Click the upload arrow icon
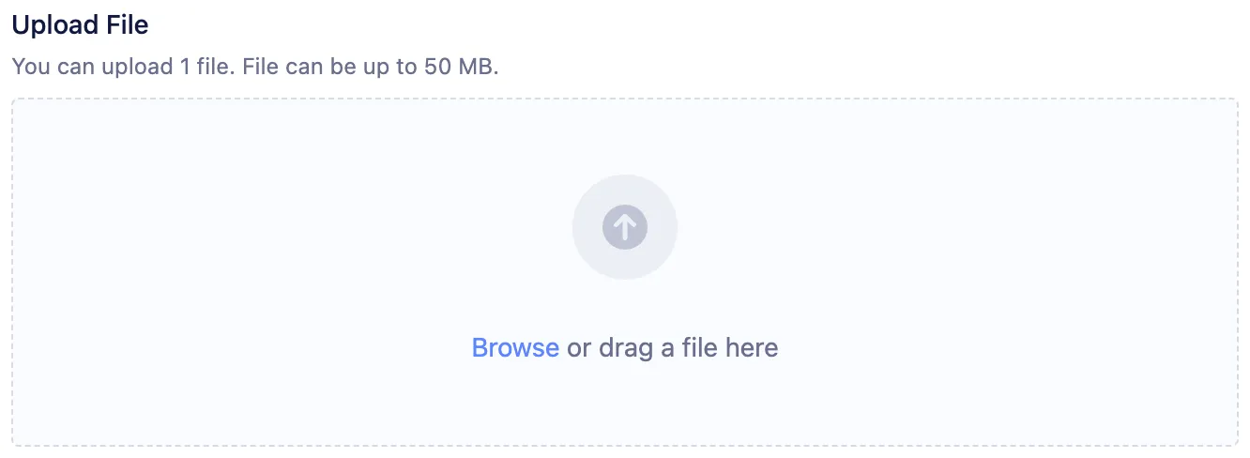The height and width of the screenshot is (458, 1250). click(625, 226)
